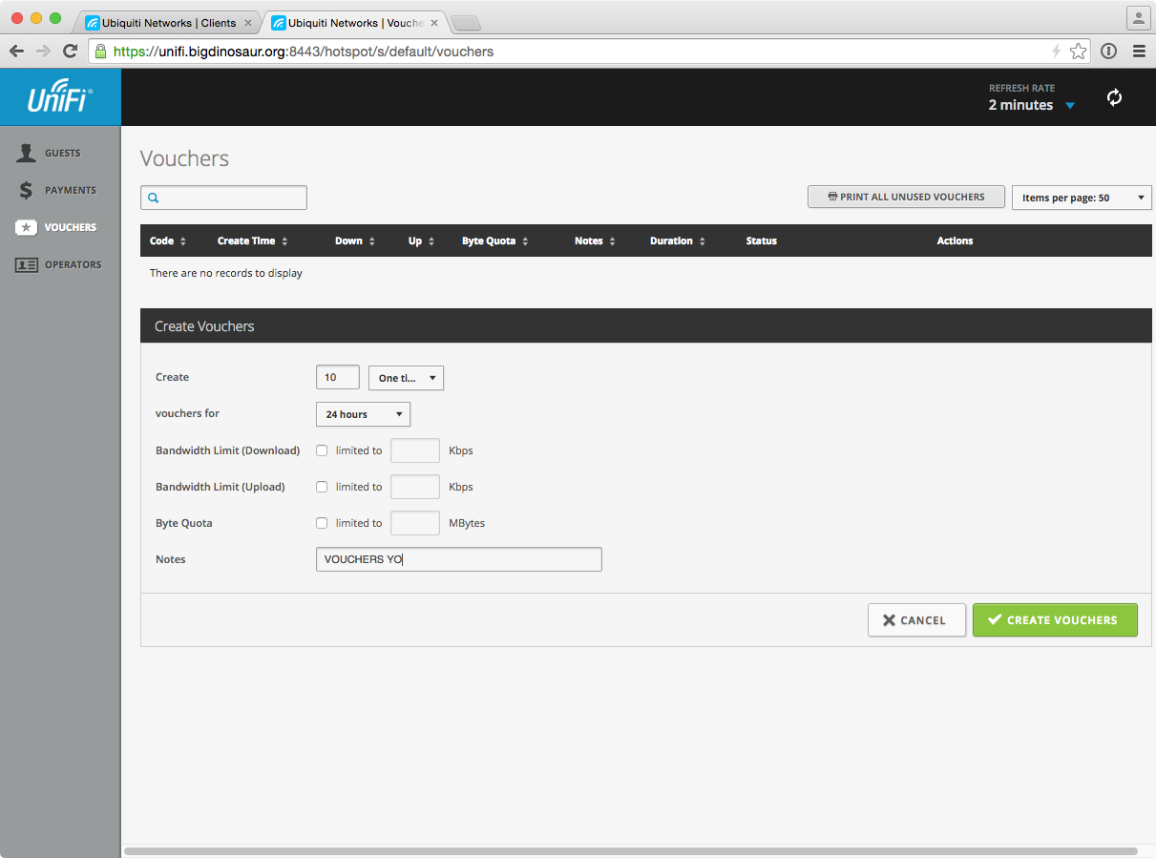Click the UniFi logo

pyautogui.click(x=59, y=97)
